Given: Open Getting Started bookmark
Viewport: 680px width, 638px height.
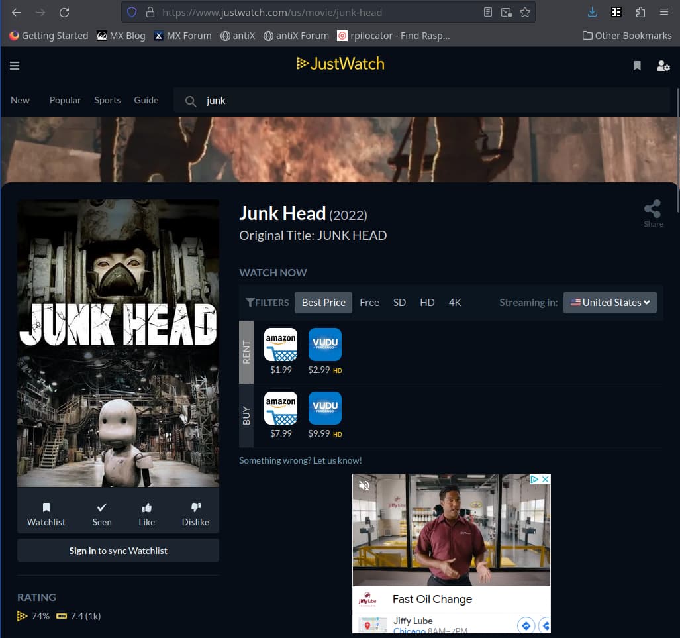Looking at the screenshot, I should click(48, 36).
